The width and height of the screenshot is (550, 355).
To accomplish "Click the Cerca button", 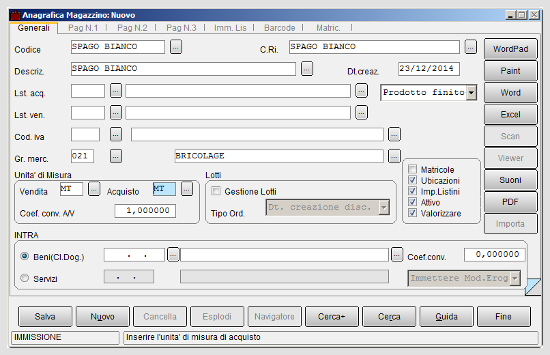I will 389,316.
